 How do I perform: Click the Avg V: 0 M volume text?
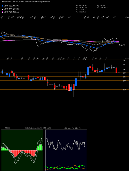tap(100, 5)
